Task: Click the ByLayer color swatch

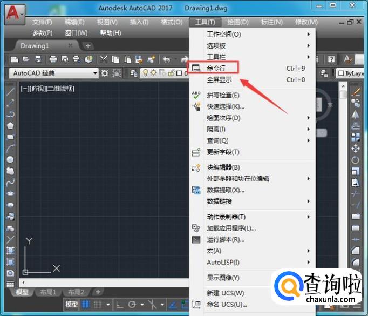Action: click(x=341, y=73)
